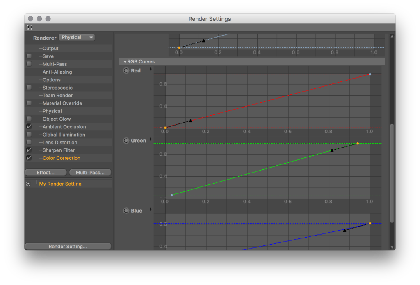Collapse the RGB Curves section
420x285 pixels.
click(x=125, y=61)
